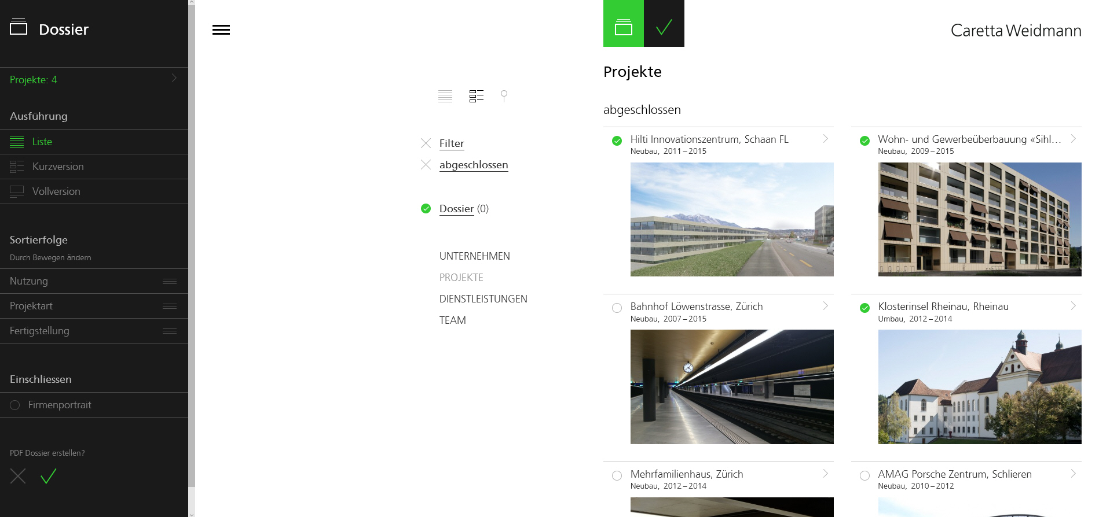Open Klosterinsel Rheinau details via chevron

(x=1073, y=306)
